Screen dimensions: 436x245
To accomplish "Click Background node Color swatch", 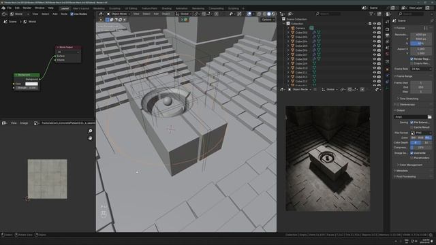I will click(31, 84).
